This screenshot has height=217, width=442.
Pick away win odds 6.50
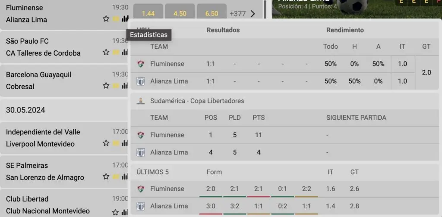point(212,13)
